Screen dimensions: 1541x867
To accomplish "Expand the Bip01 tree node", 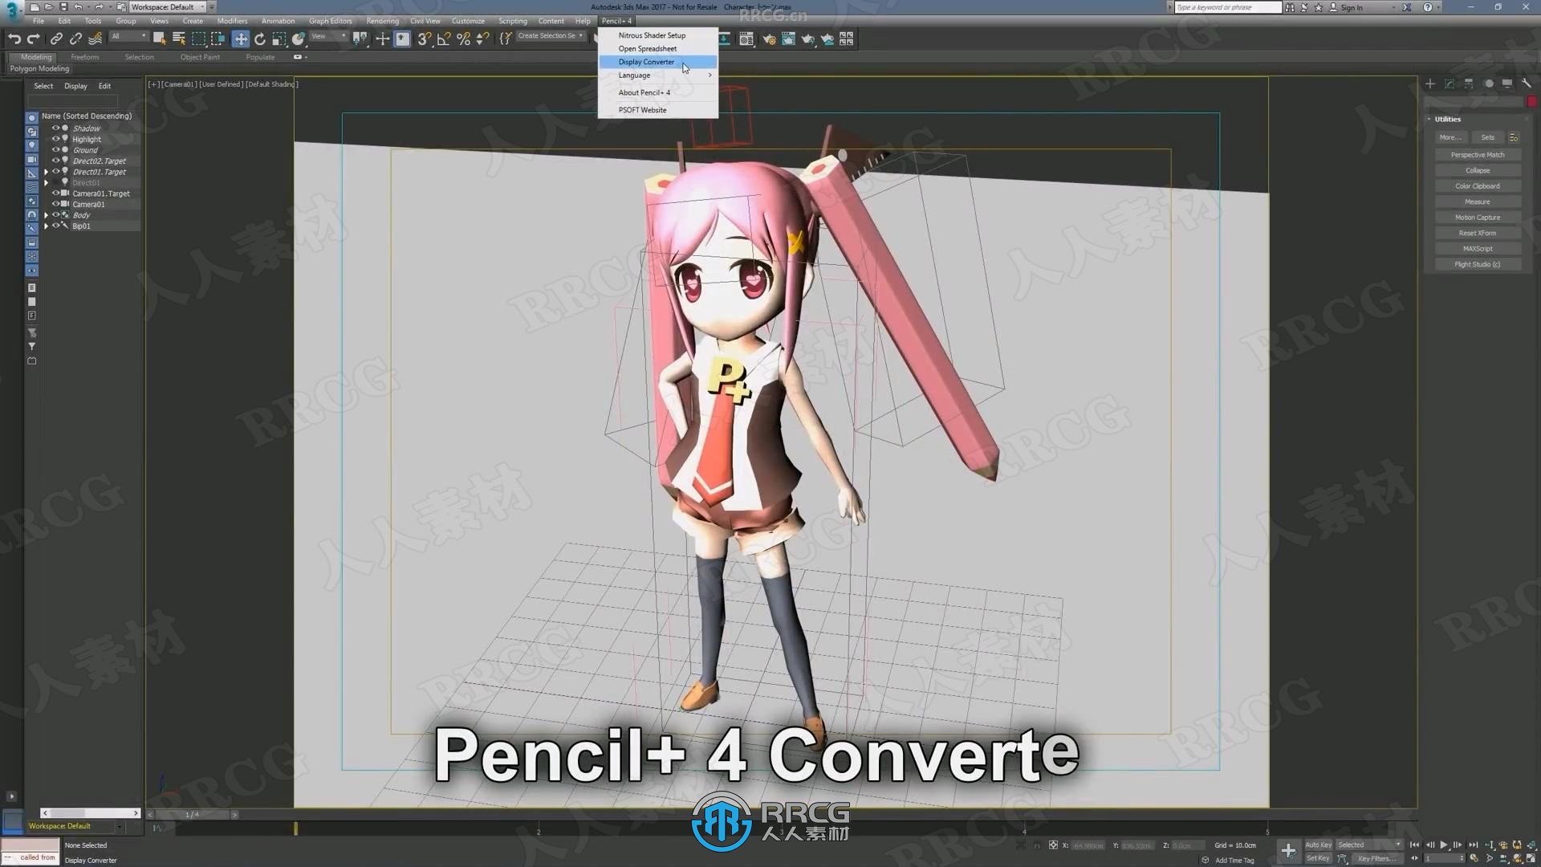I will [x=46, y=226].
